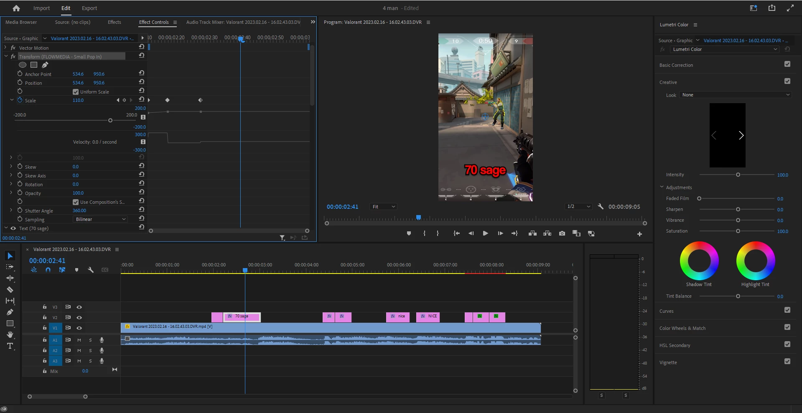Add marker in the timeline header
Viewport: 802px width, 413px height.
[76, 270]
